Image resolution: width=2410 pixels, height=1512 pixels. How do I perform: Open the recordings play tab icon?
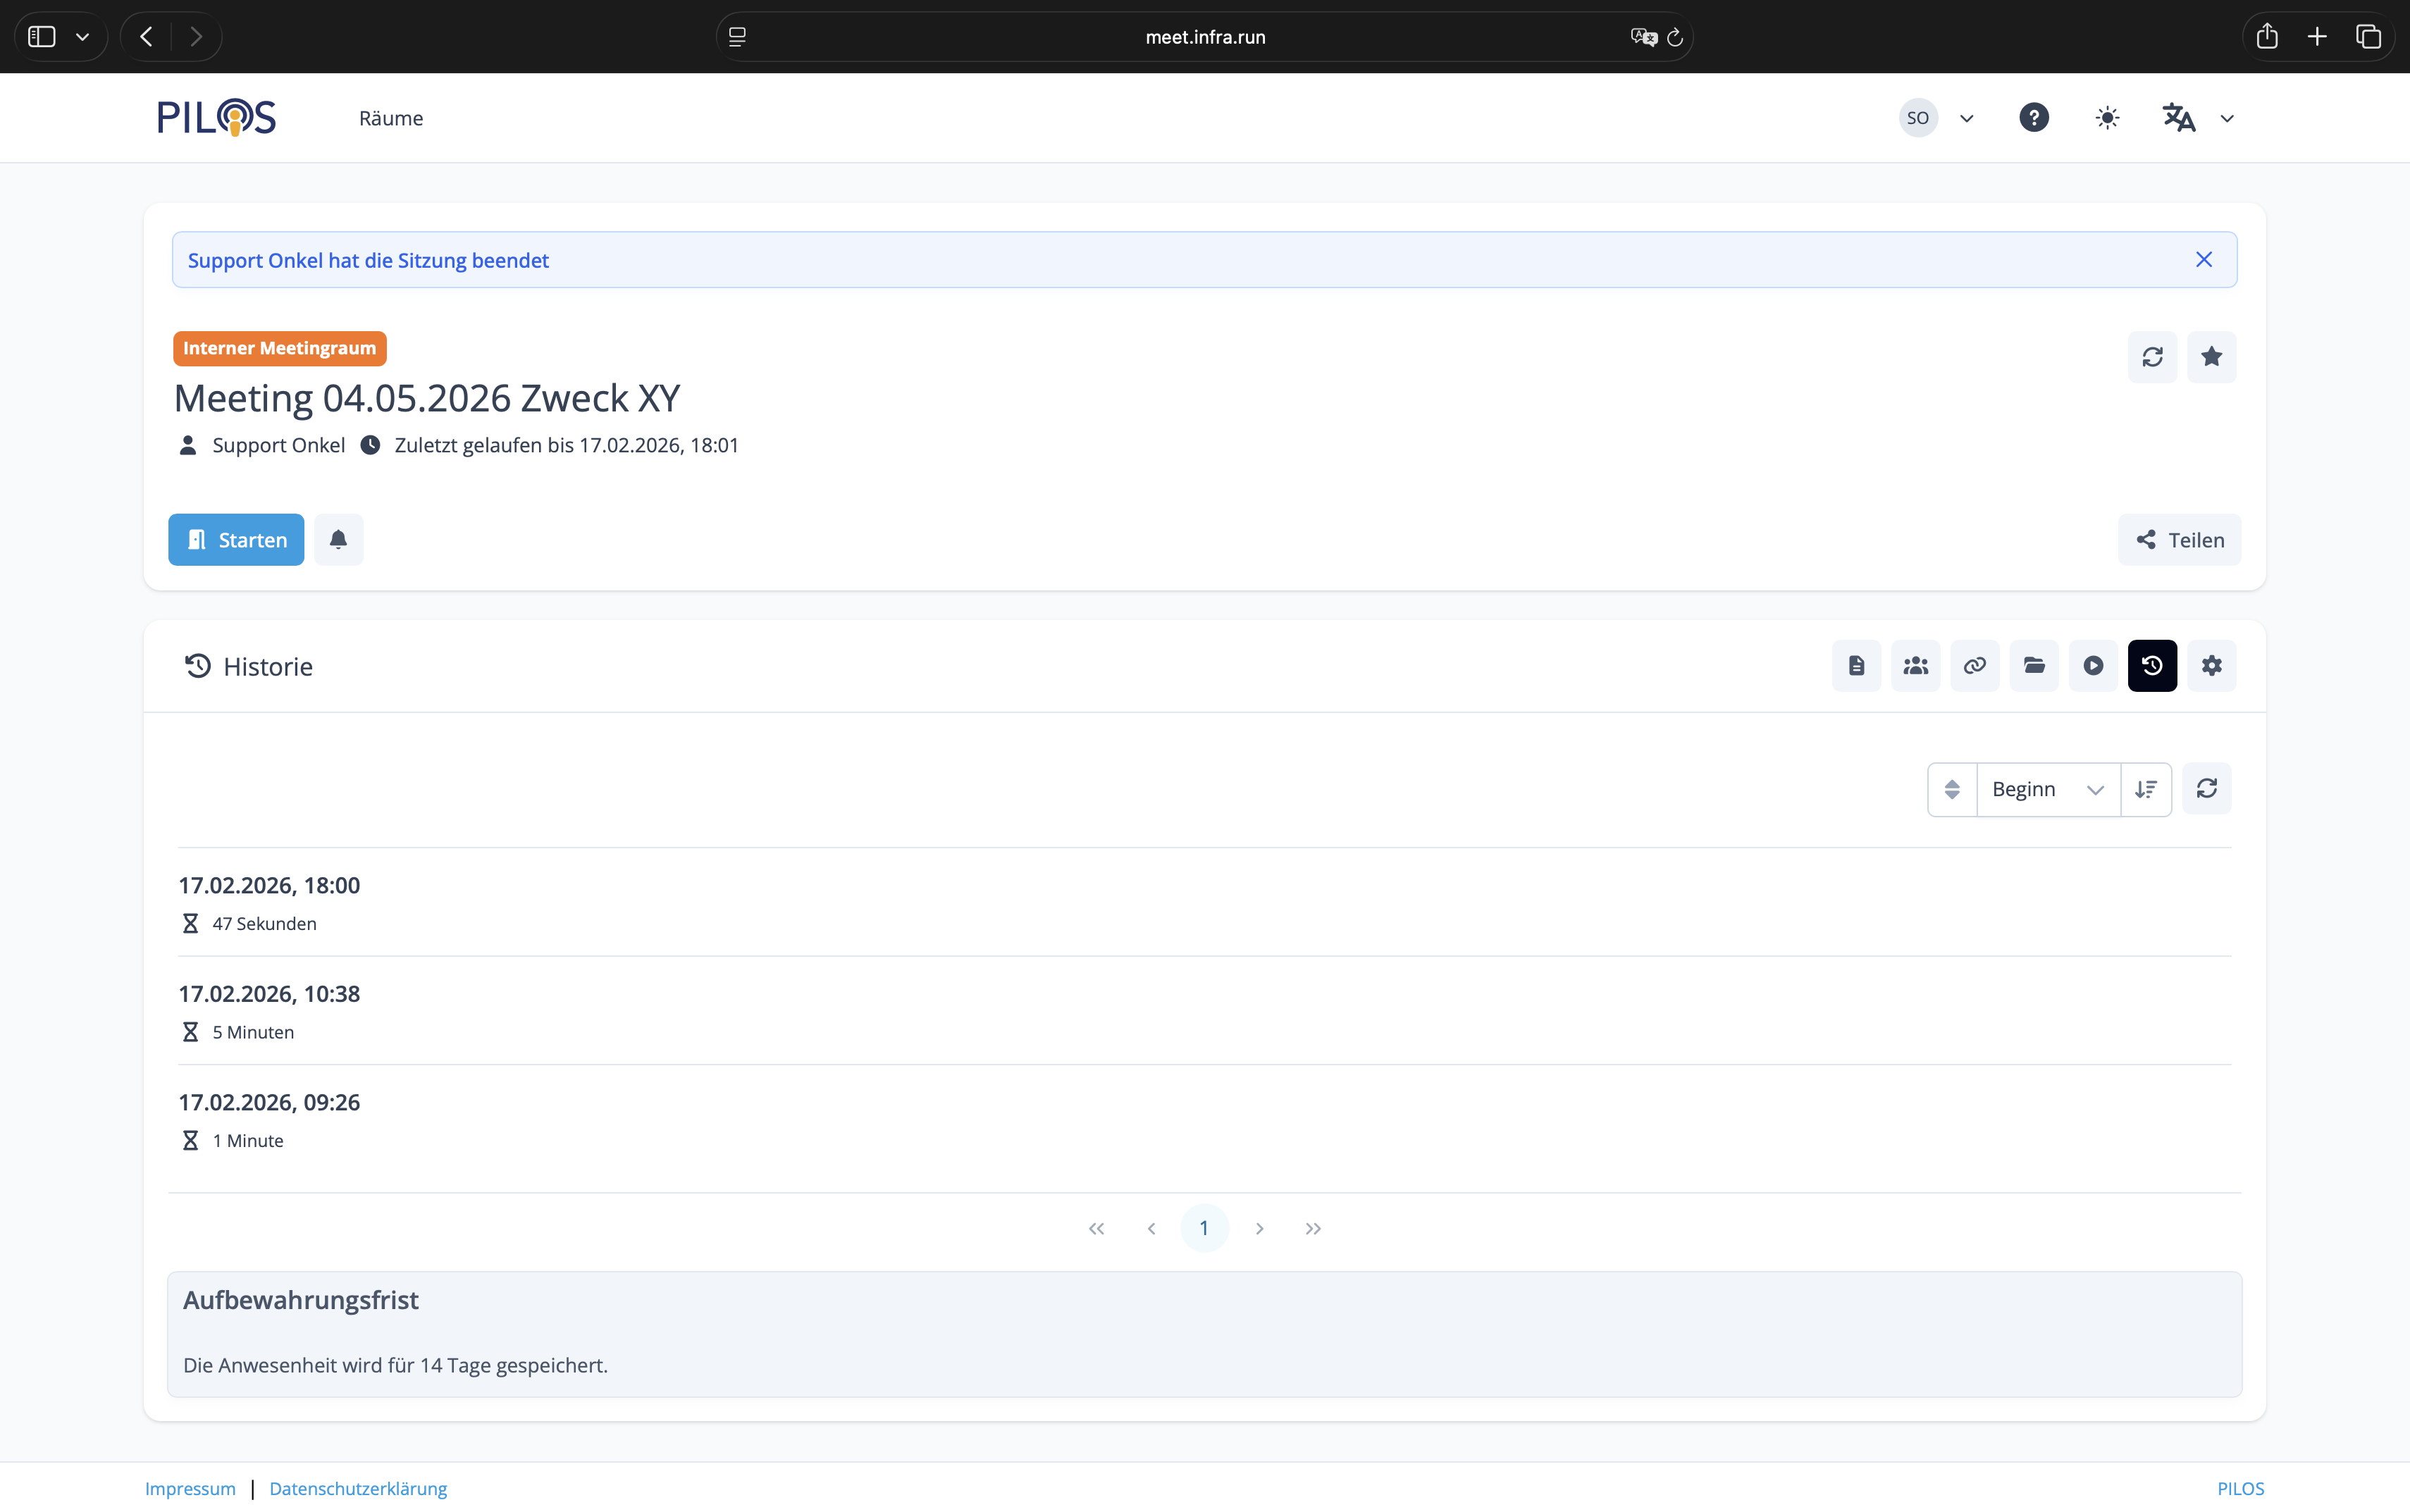[2093, 666]
